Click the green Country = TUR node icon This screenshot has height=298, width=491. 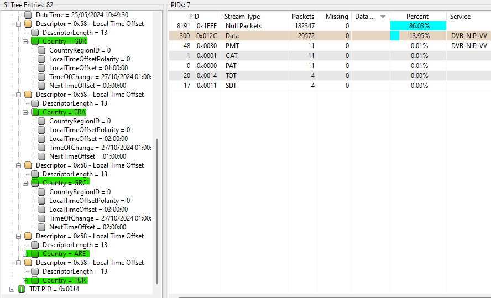(35, 280)
